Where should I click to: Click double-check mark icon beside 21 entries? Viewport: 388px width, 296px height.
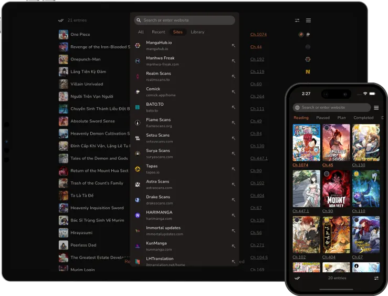point(61,21)
